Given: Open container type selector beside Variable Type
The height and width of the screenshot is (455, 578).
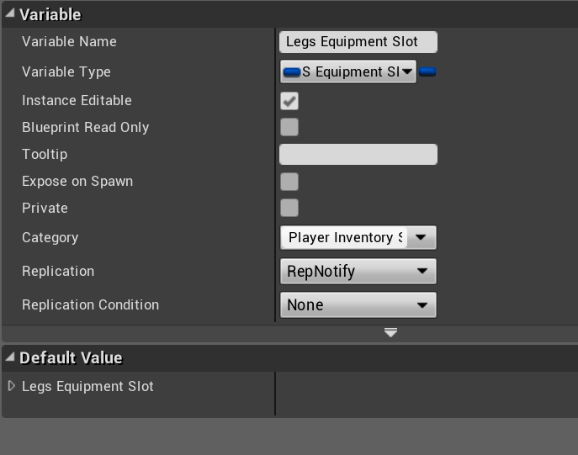Looking at the screenshot, I should (427, 72).
